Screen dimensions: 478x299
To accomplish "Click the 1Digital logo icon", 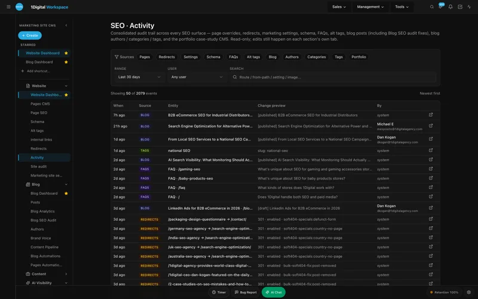I will coord(19,7).
